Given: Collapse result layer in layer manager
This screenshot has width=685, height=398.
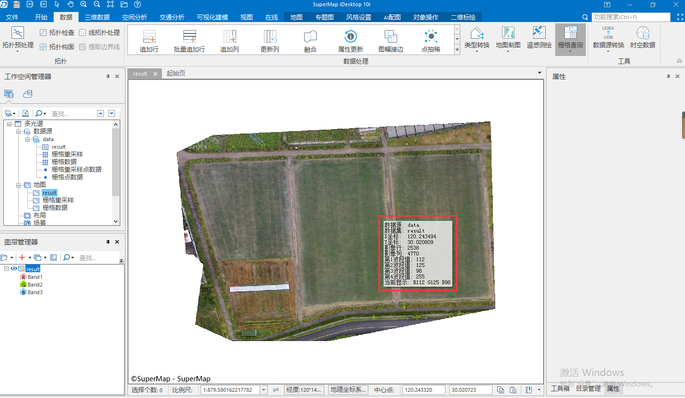Looking at the screenshot, I should [x=6, y=269].
